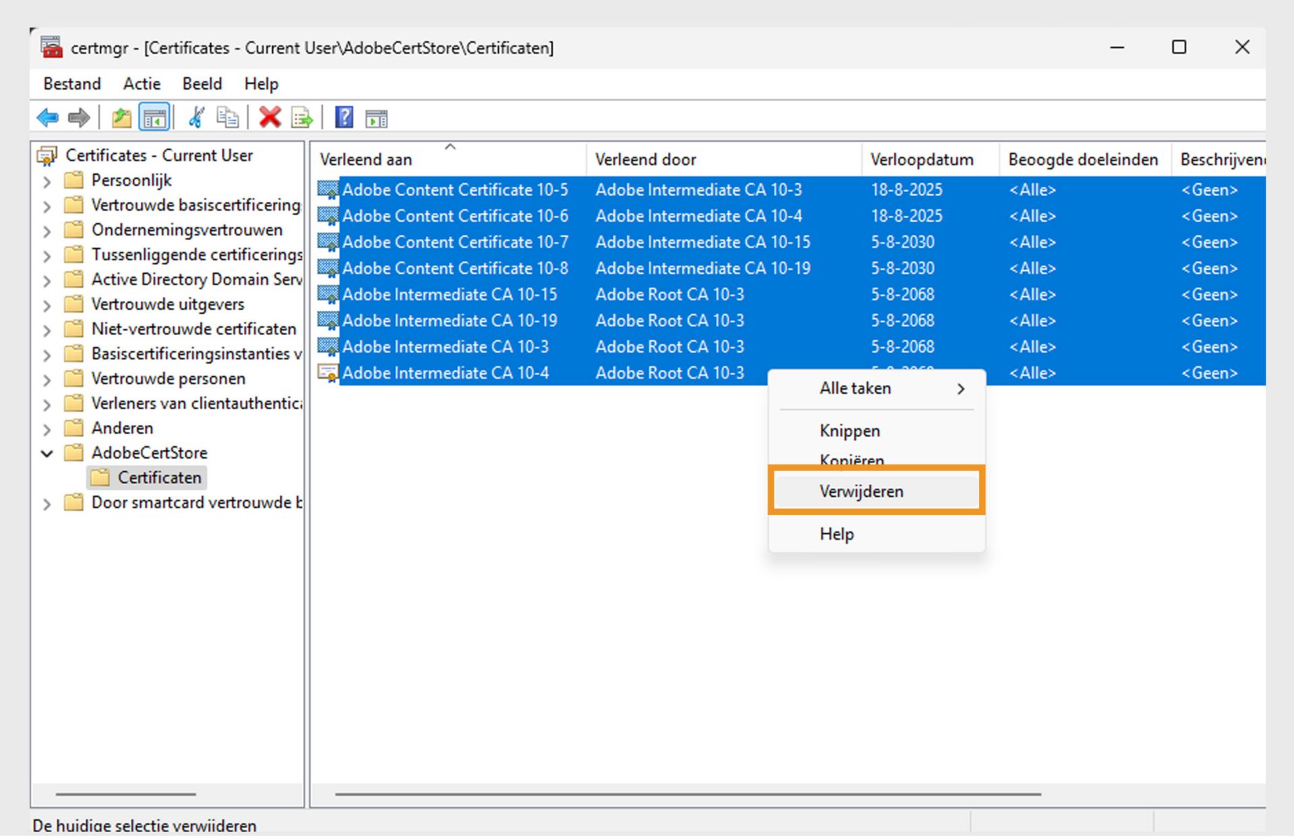Collapse the AdobeCertStore tree node
Screen dimensions: 1294x836
pyautogui.click(x=47, y=454)
